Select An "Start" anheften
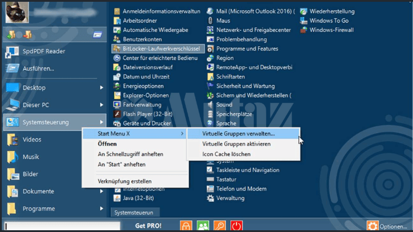This screenshot has height=232, width=413. pyautogui.click(x=135, y=165)
